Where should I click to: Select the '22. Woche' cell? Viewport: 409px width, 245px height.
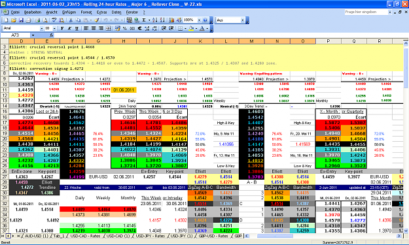[x=73, y=188]
